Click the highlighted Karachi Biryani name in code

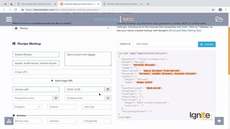(144, 65)
